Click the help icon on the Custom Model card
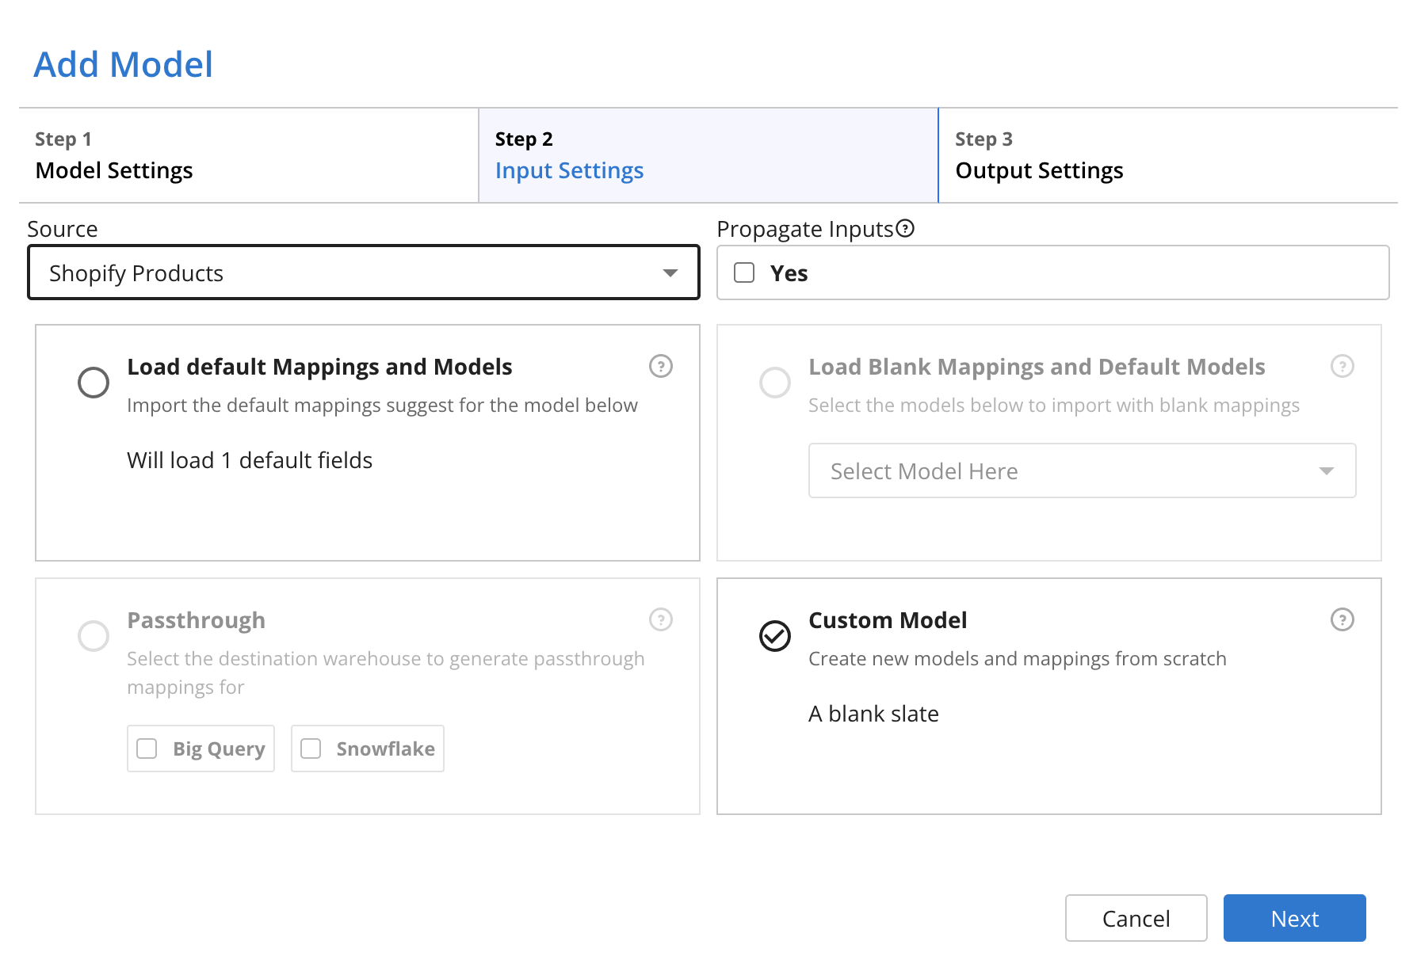Screen dimensions: 1417x979 point(1343,619)
